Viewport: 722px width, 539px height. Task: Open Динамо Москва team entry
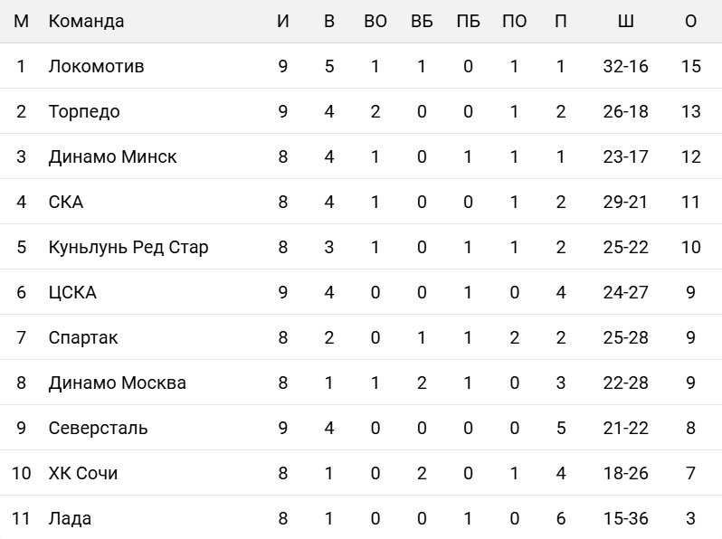[118, 383]
